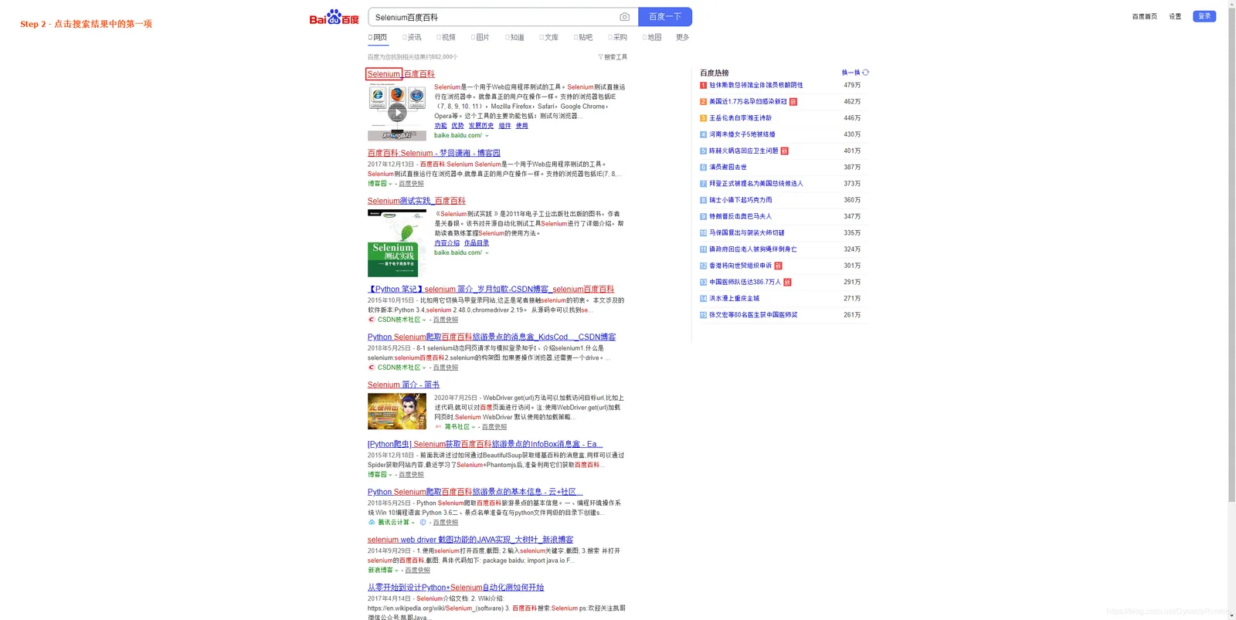Switch to the 视频 tab
Image resolution: width=1236 pixels, height=620 pixels.
point(446,37)
